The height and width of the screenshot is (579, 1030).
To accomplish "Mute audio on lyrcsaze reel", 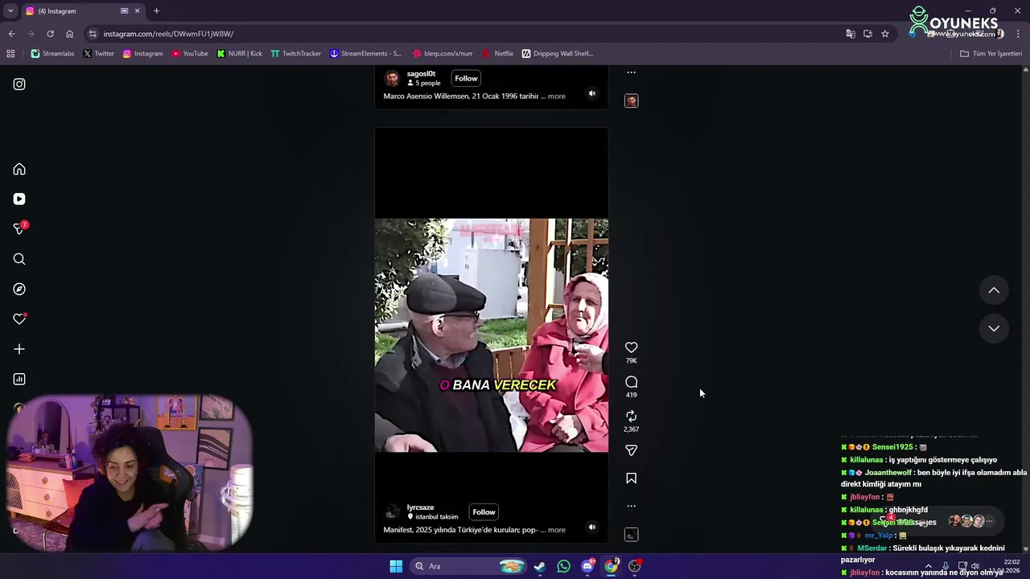I will tap(591, 528).
